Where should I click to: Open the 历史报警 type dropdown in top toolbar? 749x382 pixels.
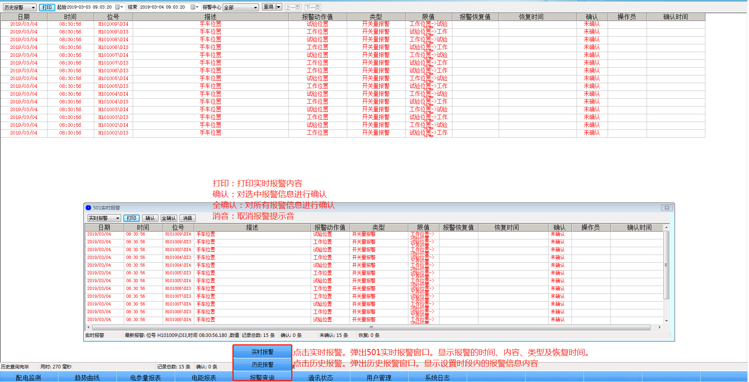(19, 7)
